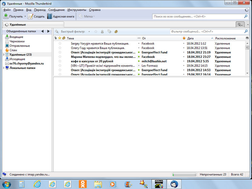Sort messages by the Дата column
This screenshot has width=252, height=189.
(x=200, y=38)
